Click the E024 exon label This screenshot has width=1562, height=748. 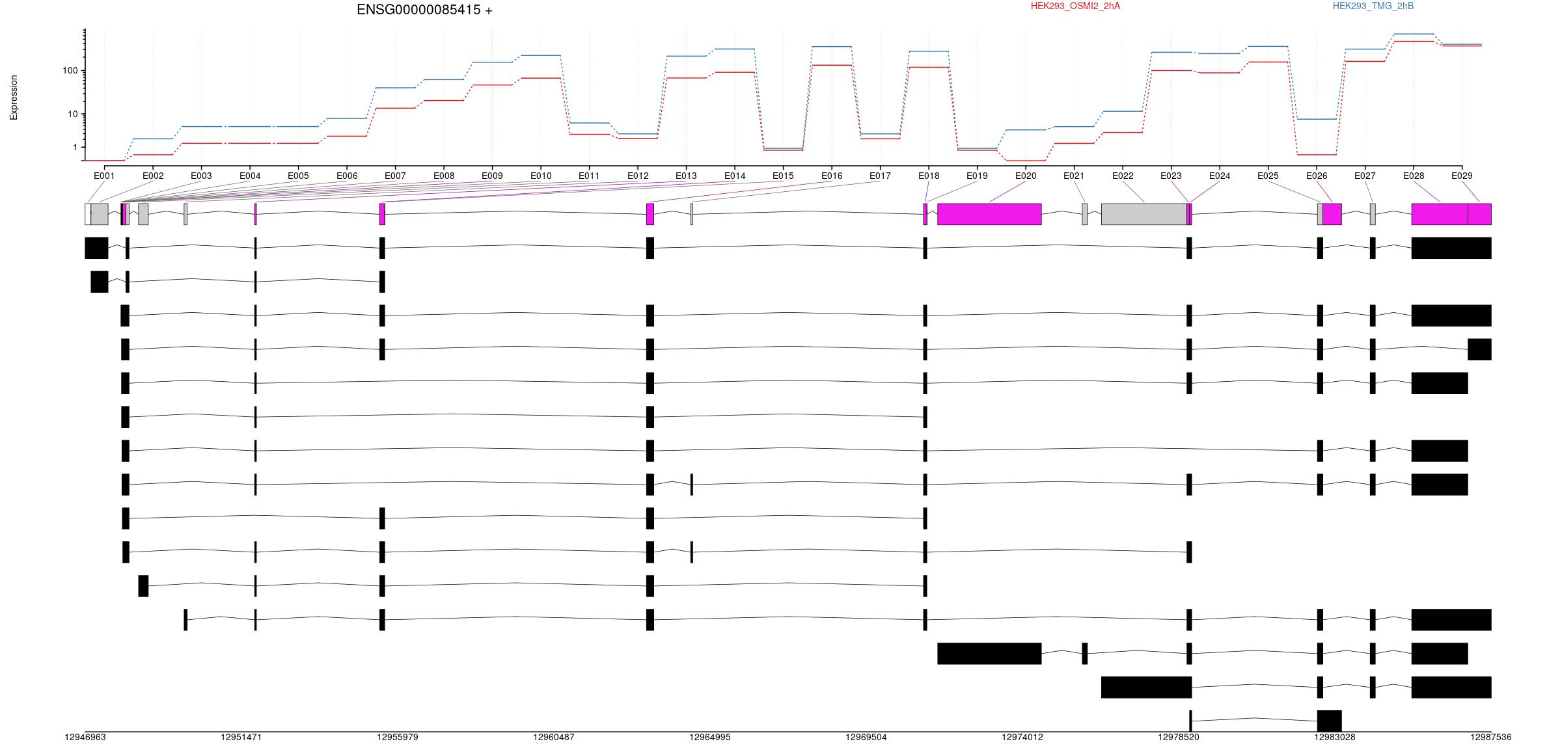click(x=1220, y=176)
